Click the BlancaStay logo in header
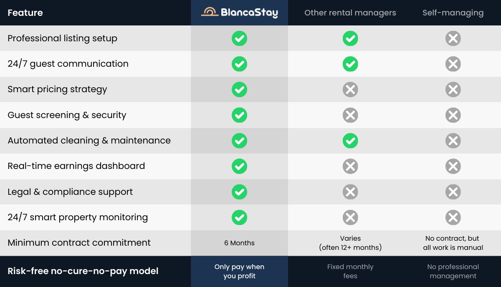This screenshot has width=501, height=287. (x=239, y=13)
